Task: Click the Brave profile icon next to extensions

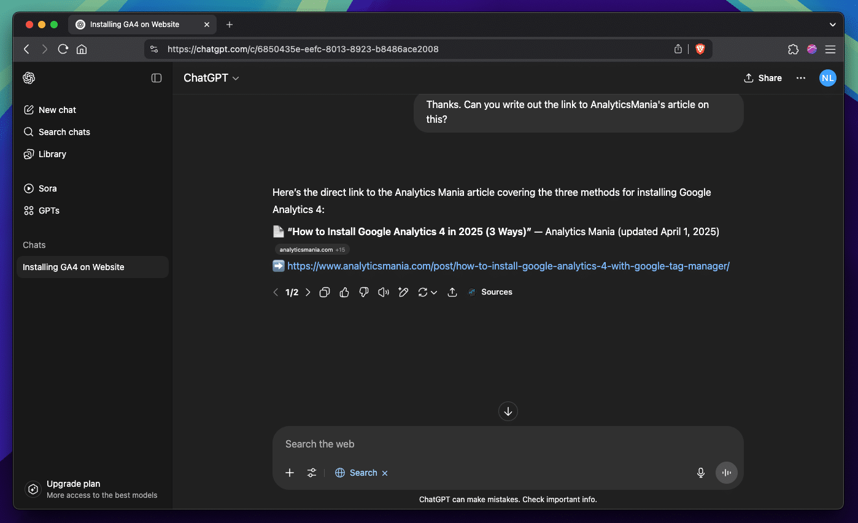Action: 812,49
